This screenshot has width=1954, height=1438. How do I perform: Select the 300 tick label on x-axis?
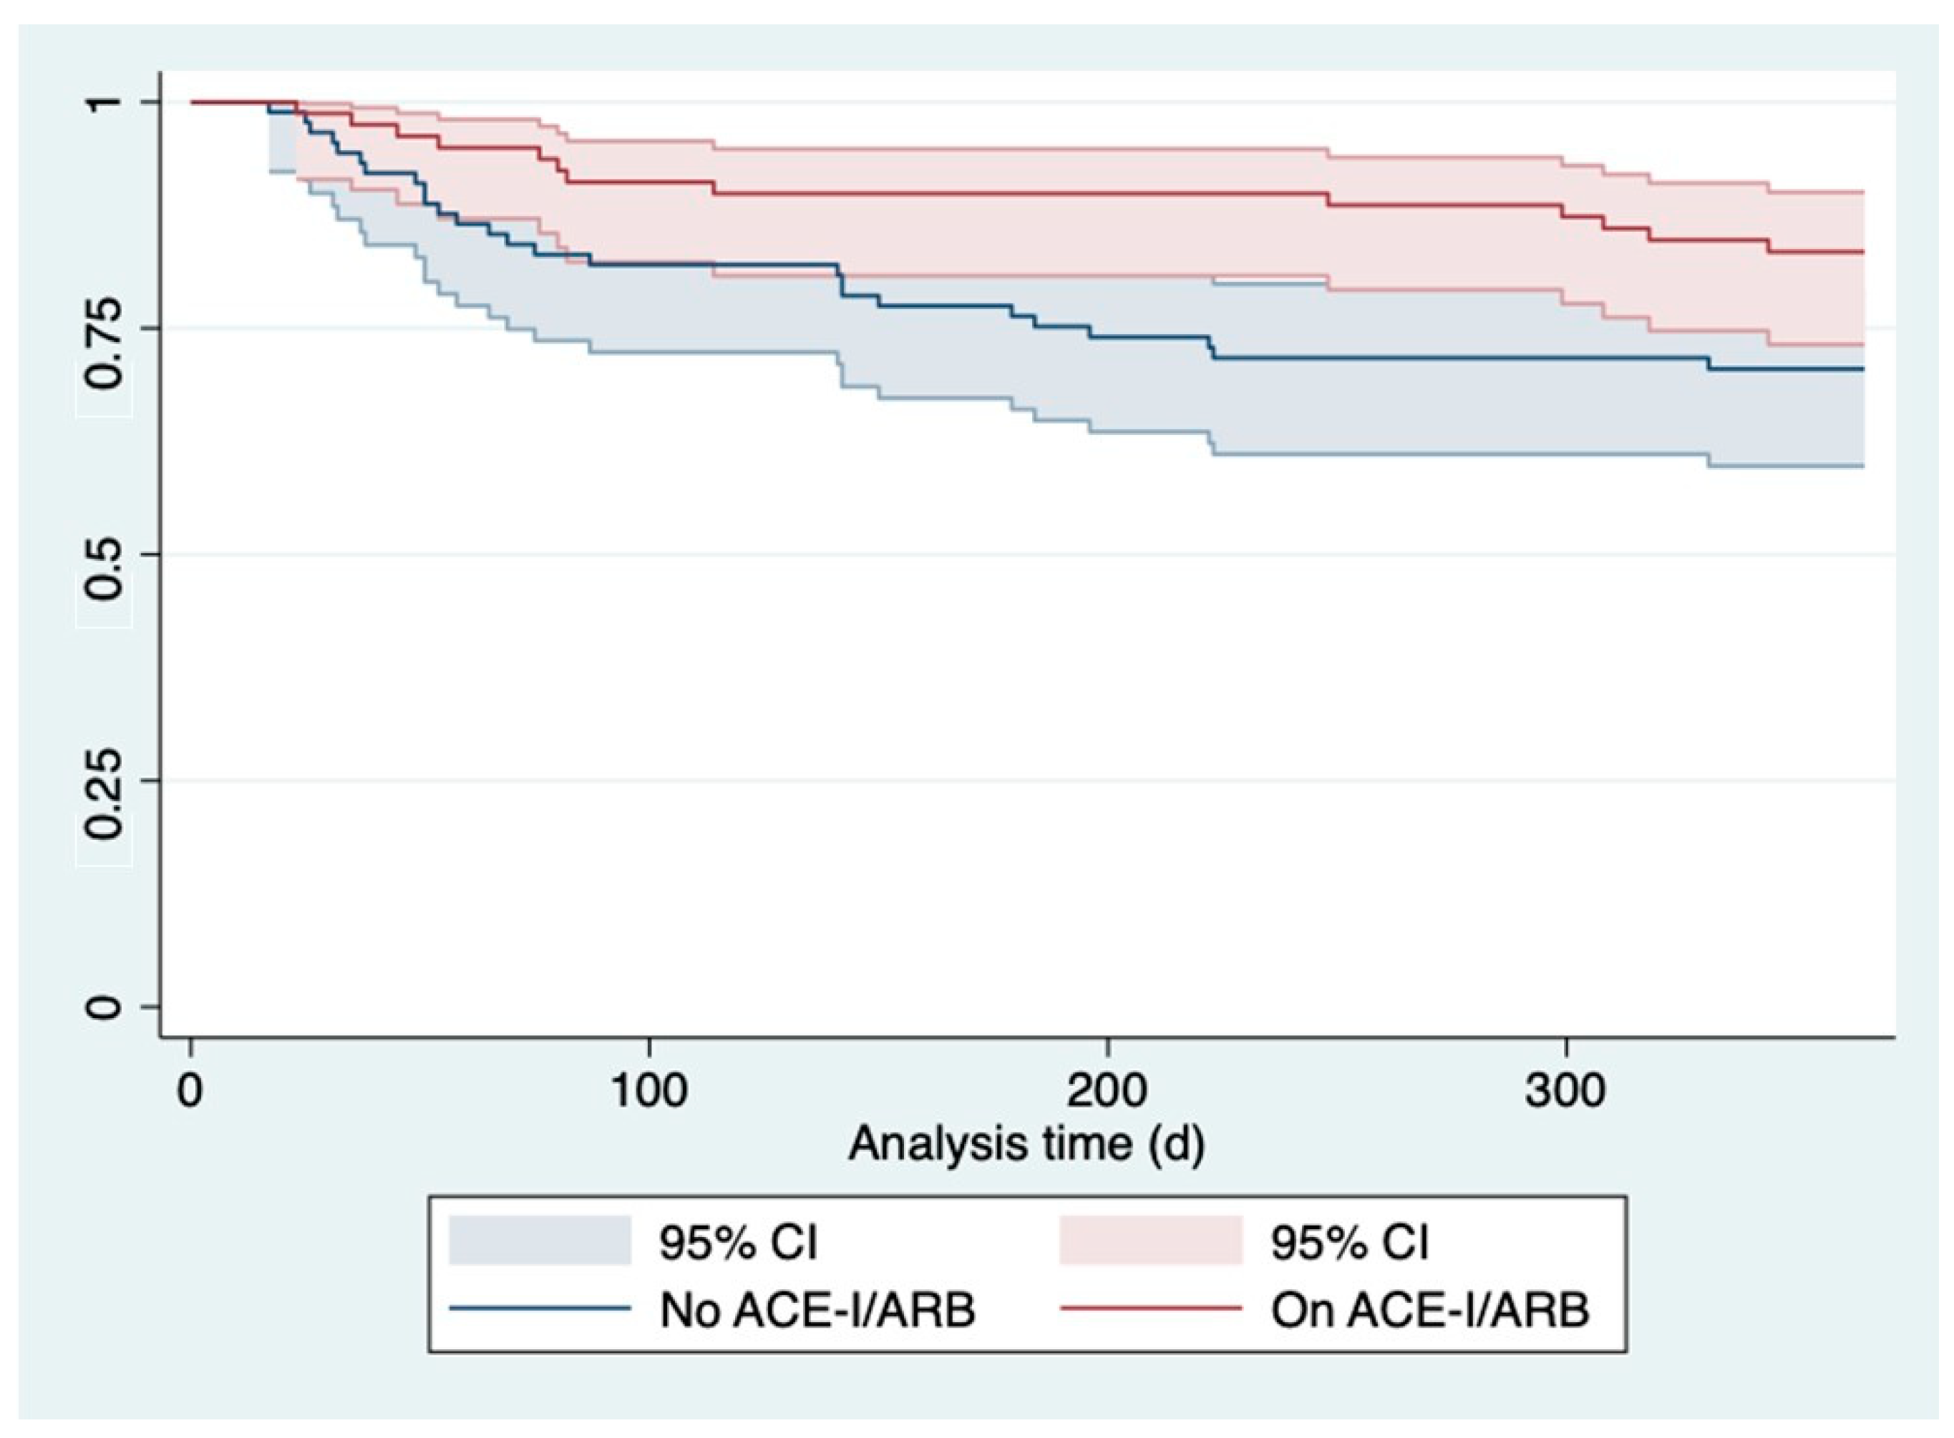click(x=1565, y=1090)
